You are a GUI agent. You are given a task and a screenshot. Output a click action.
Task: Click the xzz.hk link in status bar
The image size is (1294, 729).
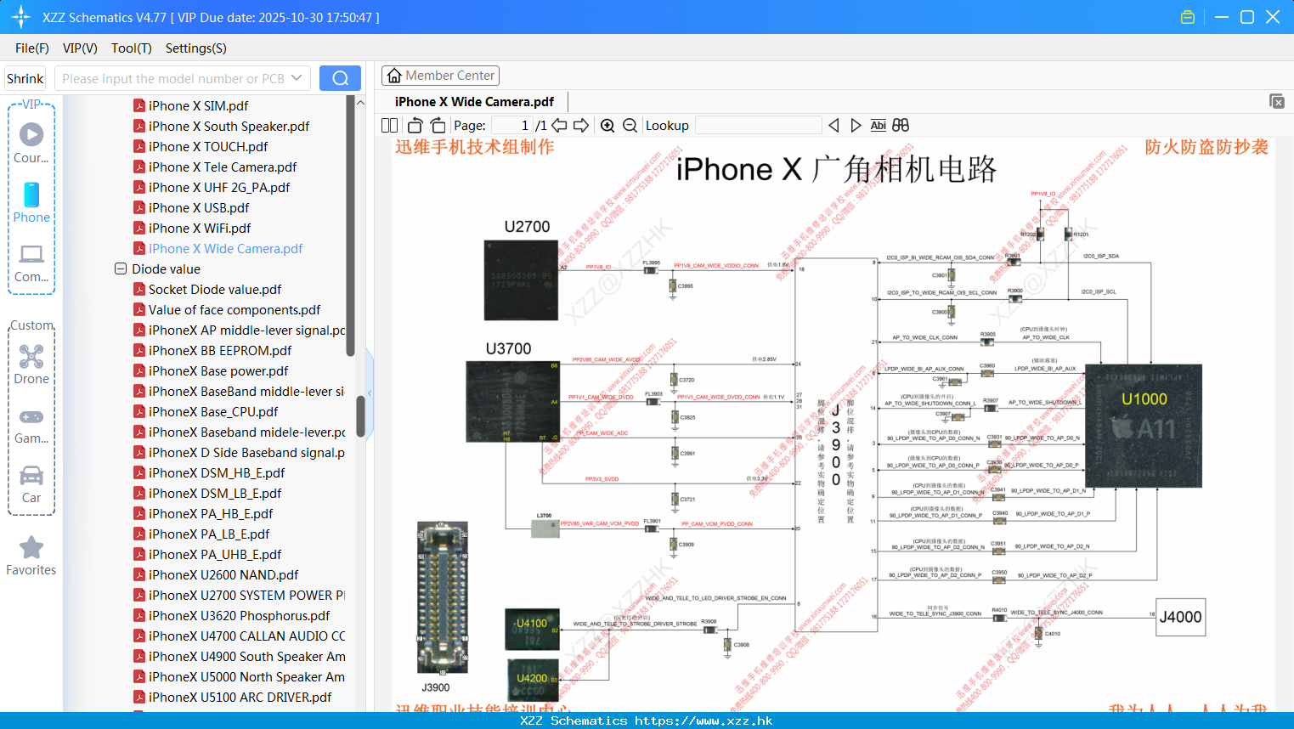click(704, 721)
